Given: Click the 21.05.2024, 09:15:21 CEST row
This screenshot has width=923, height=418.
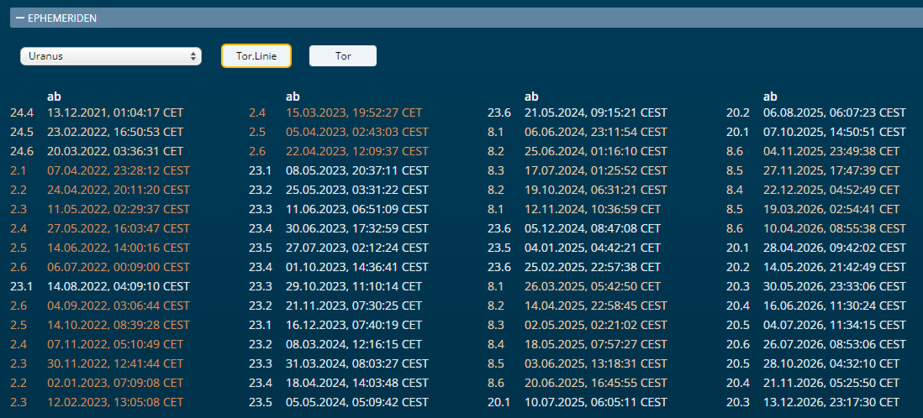Looking at the screenshot, I should [596, 112].
